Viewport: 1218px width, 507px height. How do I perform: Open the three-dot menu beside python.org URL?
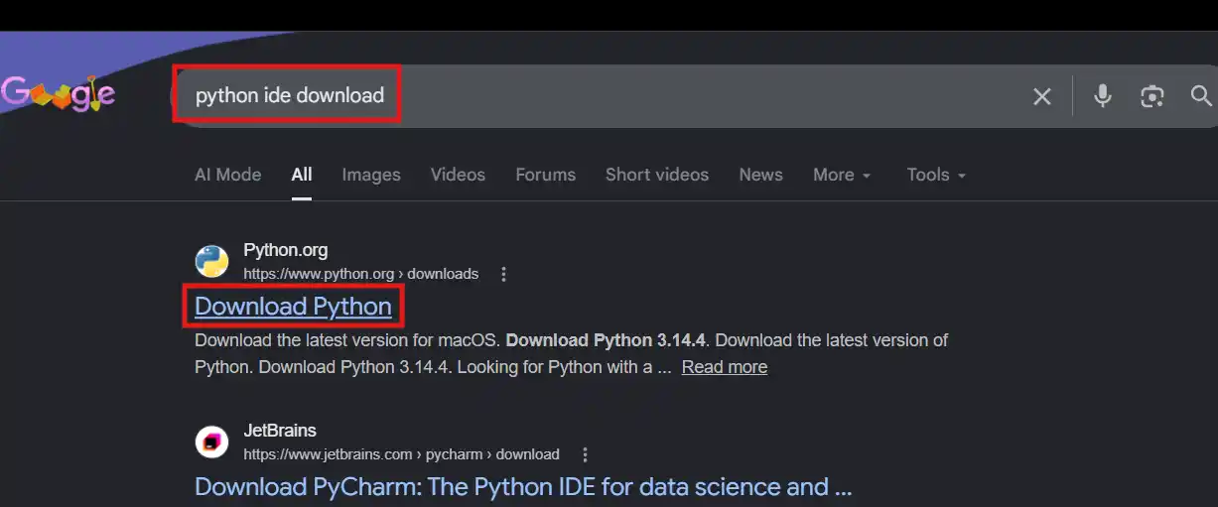pos(503,274)
